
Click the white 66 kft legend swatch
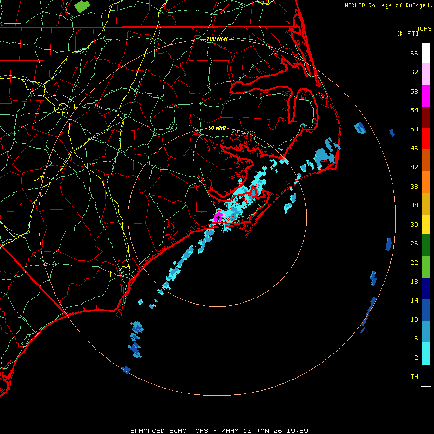click(426, 53)
